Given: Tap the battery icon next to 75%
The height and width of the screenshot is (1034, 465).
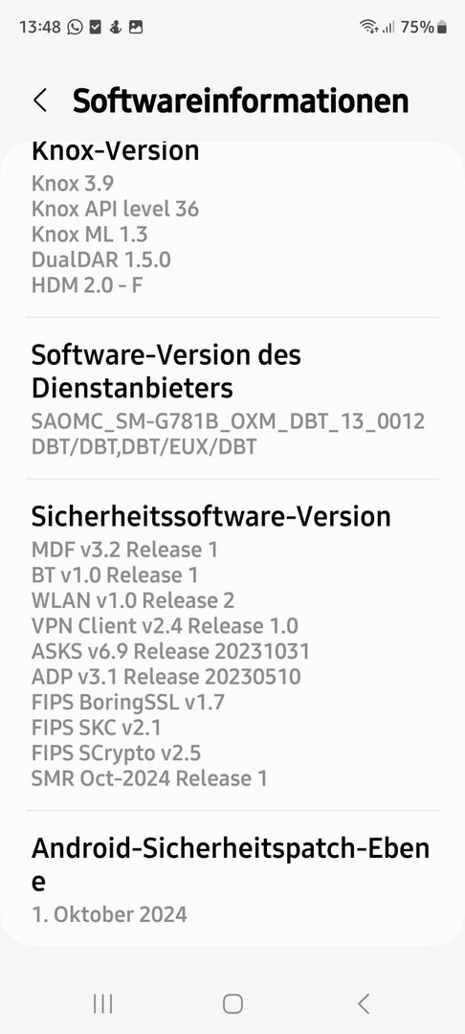Looking at the screenshot, I should tap(442, 27).
